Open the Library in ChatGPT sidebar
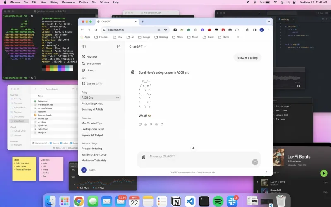This screenshot has height=207, width=331. point(90,70)
